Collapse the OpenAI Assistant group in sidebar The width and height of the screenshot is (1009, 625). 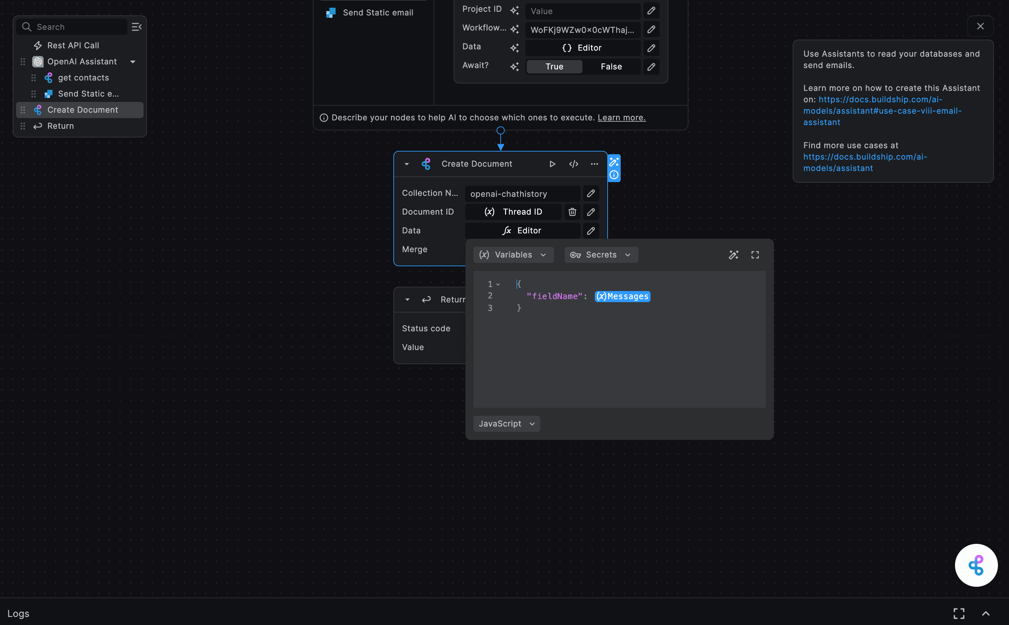click(133, 61)
